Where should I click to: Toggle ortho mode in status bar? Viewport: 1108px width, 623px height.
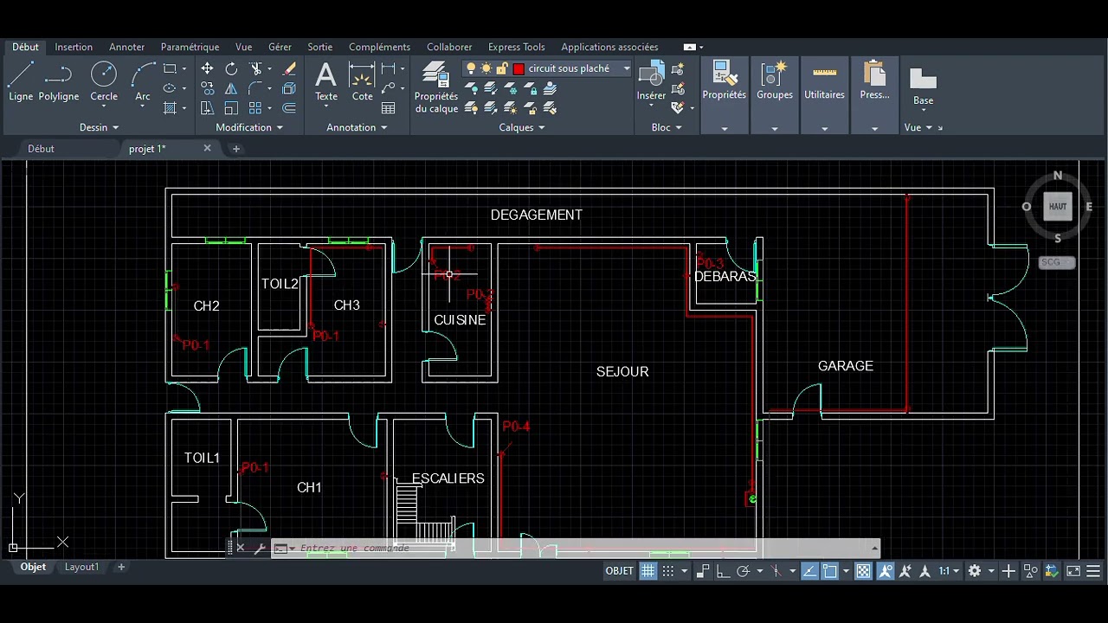724,571
